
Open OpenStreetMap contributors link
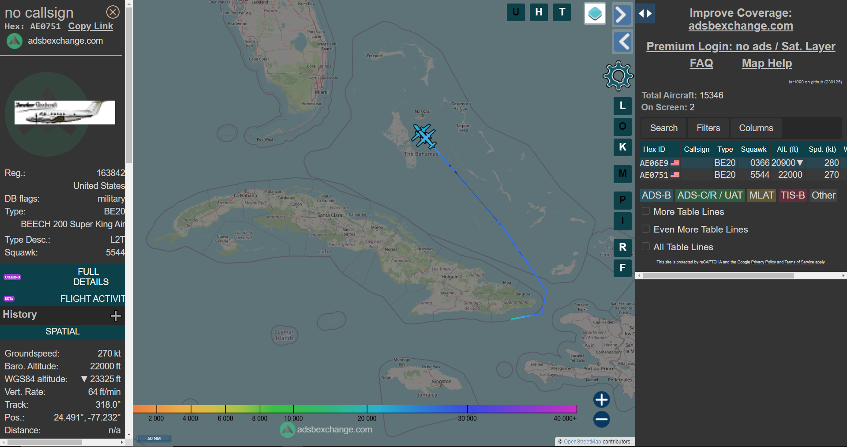tap(582, 442)
